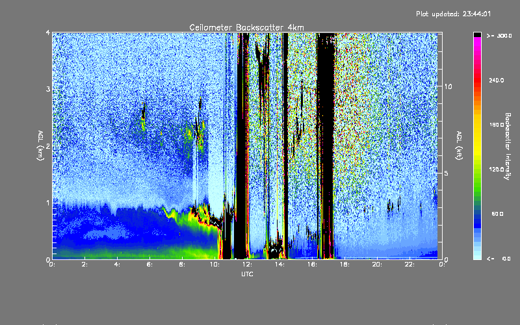Screen dimensions: 520x325
Task: Click the black column just before 12 UTC
Action: (242, 146)
